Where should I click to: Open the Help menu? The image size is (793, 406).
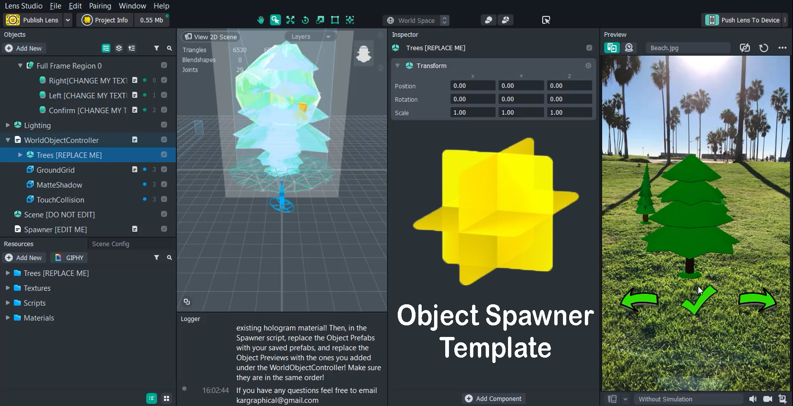pos(161,6)
